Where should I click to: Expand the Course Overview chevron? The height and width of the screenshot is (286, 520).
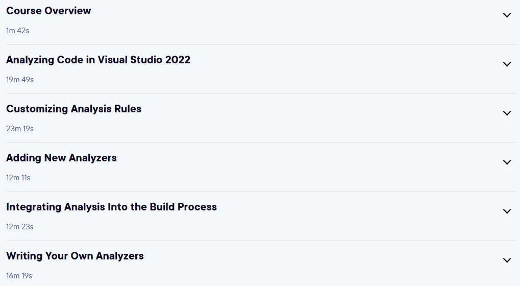click(x=507, y=15)
